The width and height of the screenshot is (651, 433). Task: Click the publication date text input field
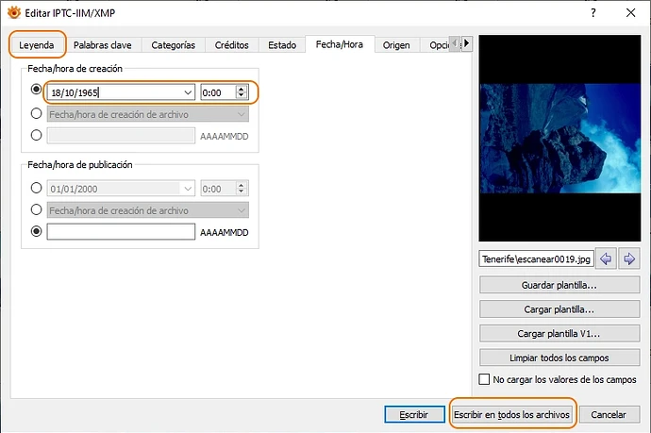[121, 232]
